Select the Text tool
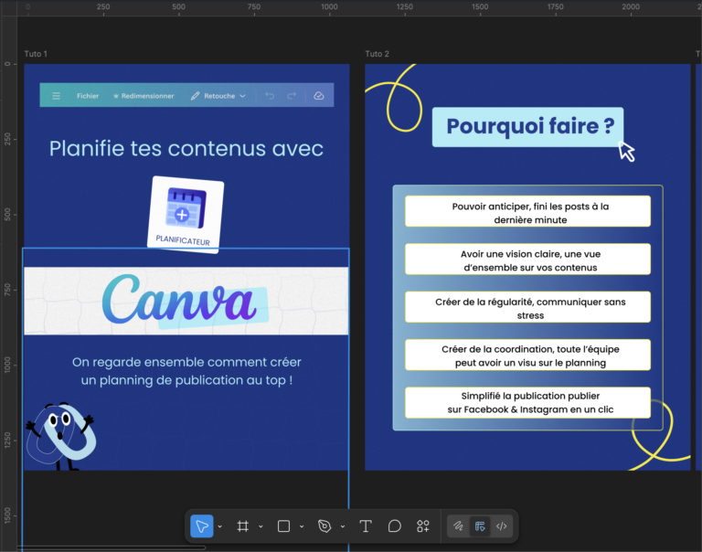The height and width of the screenshot is (552, 702). coord(366,526)
